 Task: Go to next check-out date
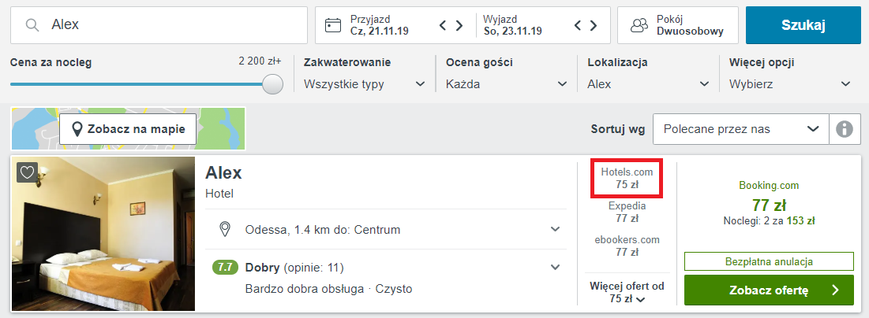tap(594, 25)
